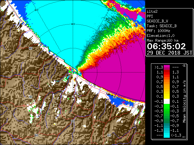Click the PRF: 1000Hz value
Screen dimensions: 194x145
pyautogui.click(x=159, y=31)
